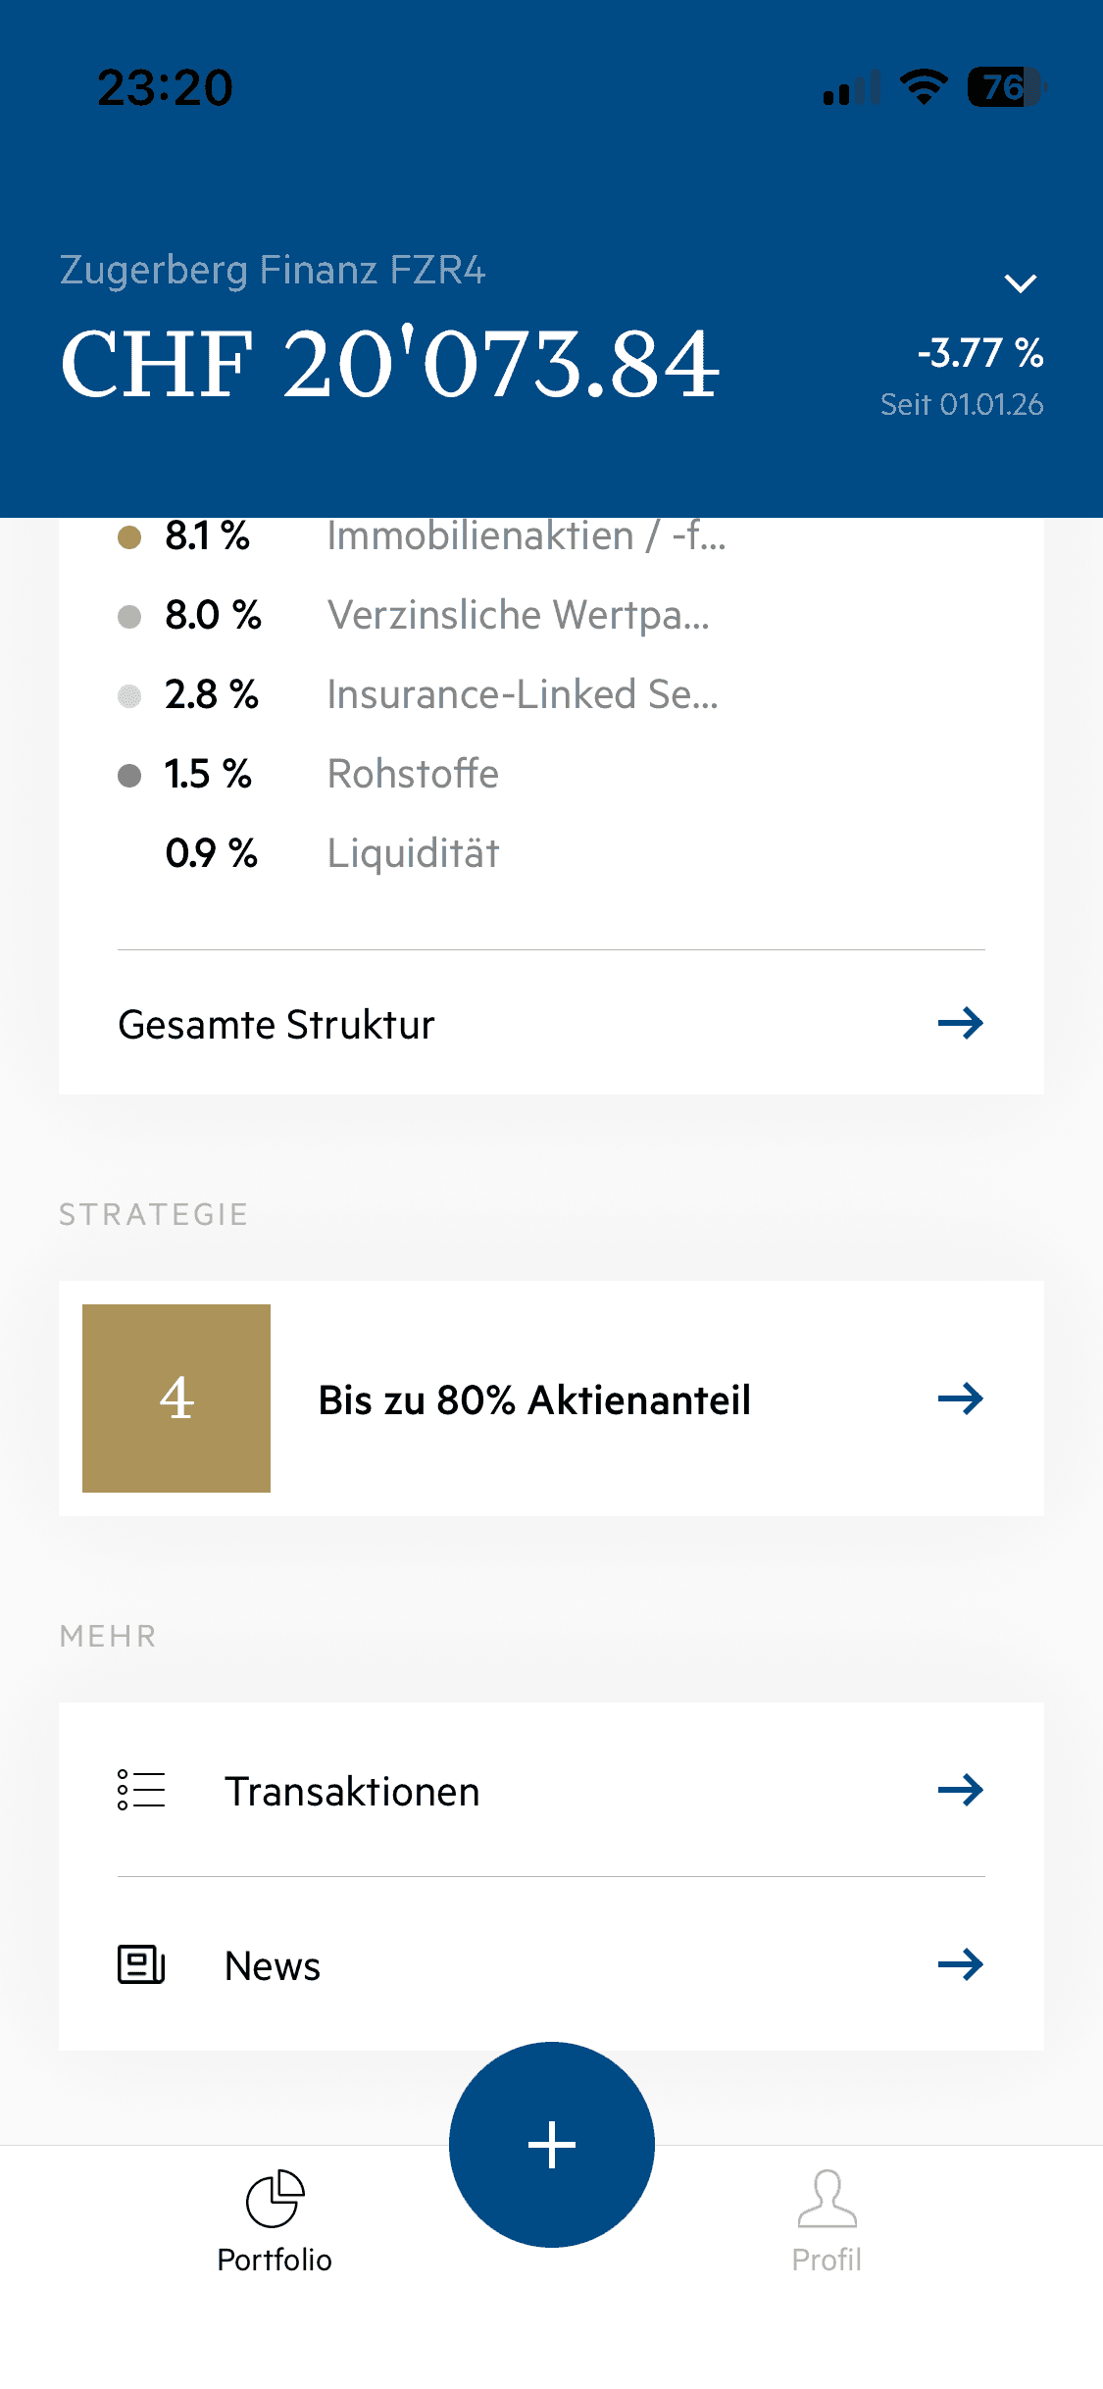Open Gesamte Struktur arrow

click(x=960, y=1023)
